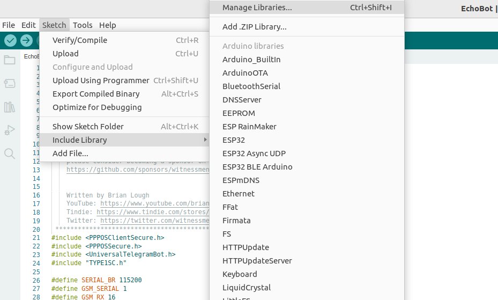Include the EEPROM library
The image size is (498, 300).
(307, 113)
